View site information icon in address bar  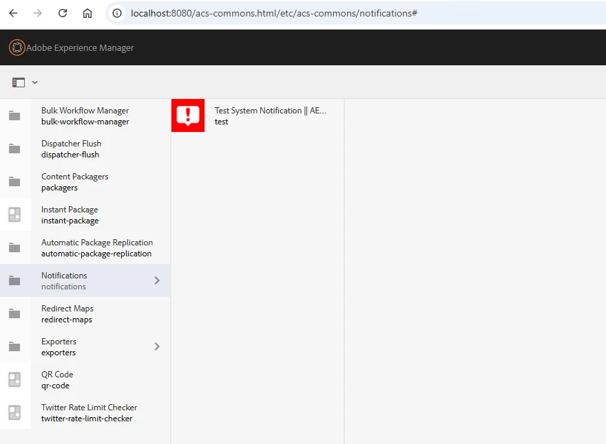[117, 13]
